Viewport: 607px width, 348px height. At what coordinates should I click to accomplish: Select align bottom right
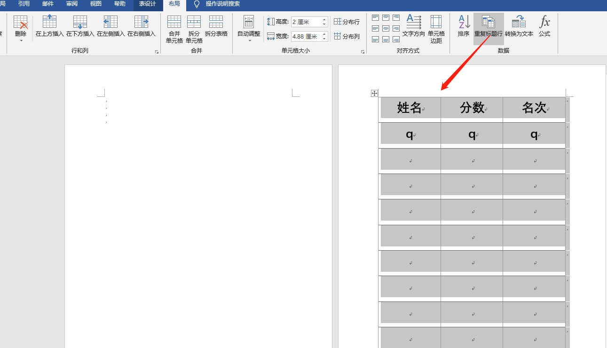(396, 39)
